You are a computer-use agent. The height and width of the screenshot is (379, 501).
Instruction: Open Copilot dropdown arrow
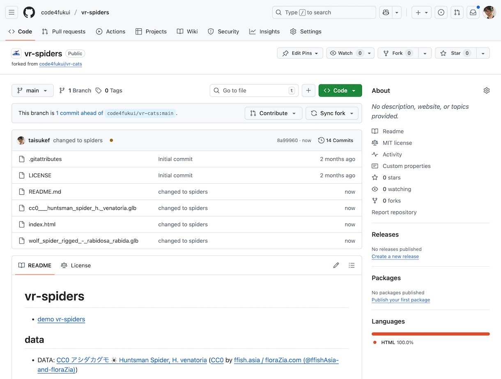(397, 12)
